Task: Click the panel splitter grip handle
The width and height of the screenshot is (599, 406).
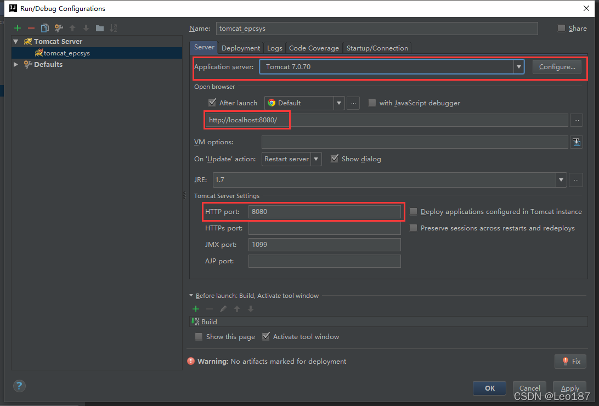Action: [184, 195]
